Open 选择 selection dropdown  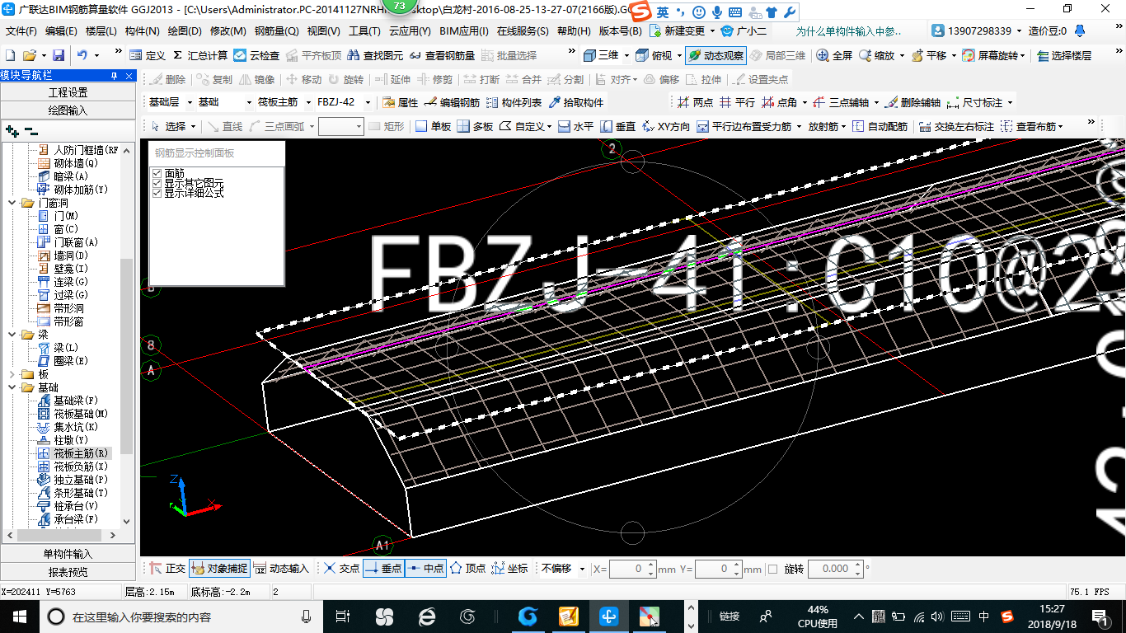pos(192,126)
